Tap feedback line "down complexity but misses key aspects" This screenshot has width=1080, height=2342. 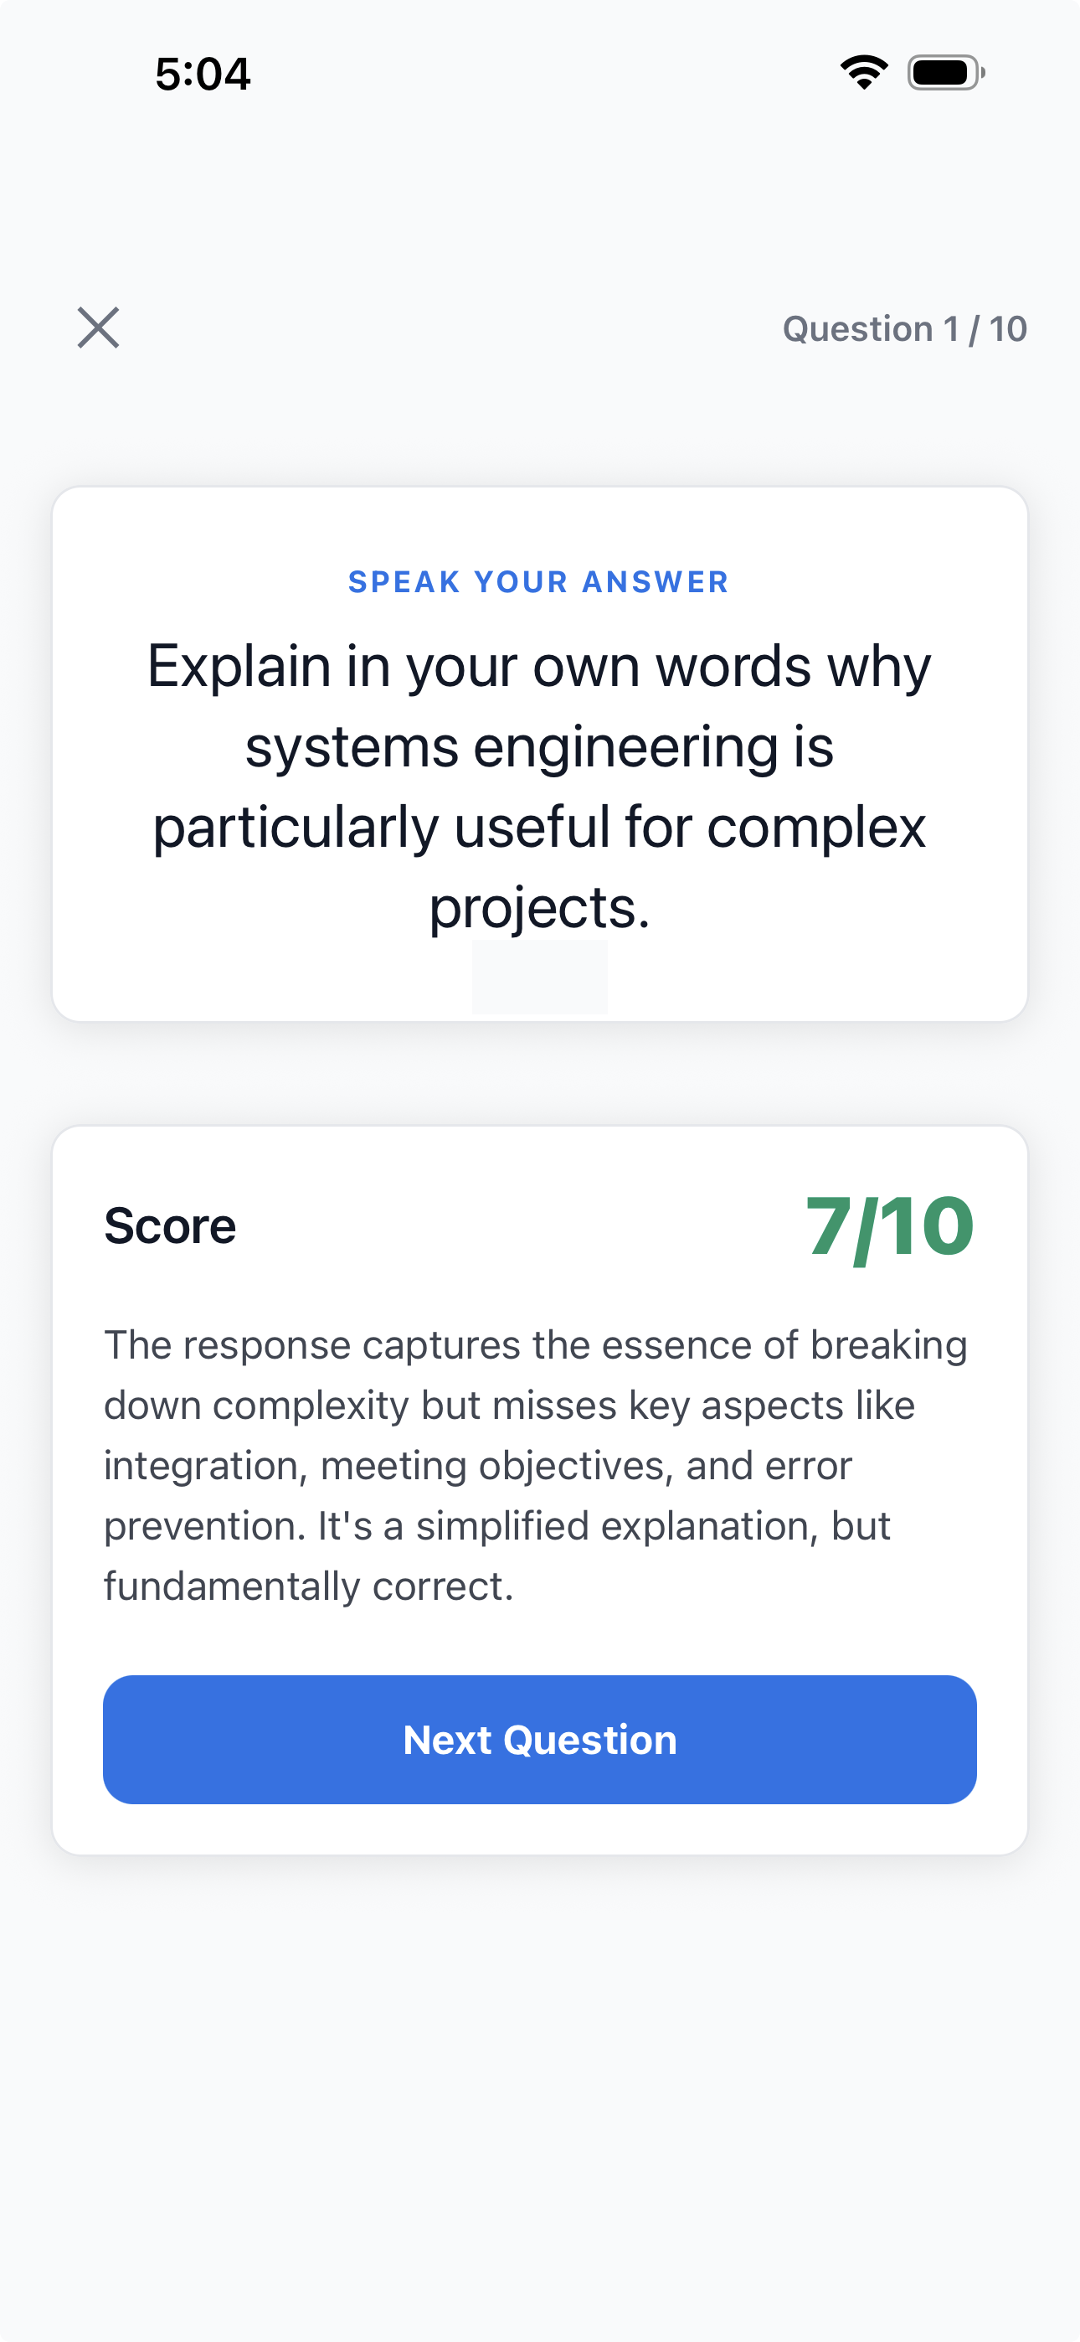tap(509, 1406)
